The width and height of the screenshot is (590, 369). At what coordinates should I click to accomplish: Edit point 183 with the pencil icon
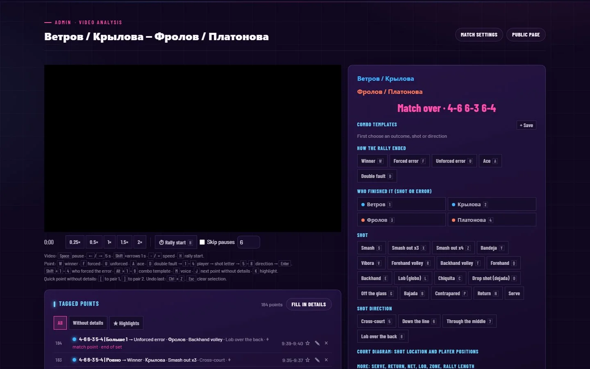tap(317, 360)
